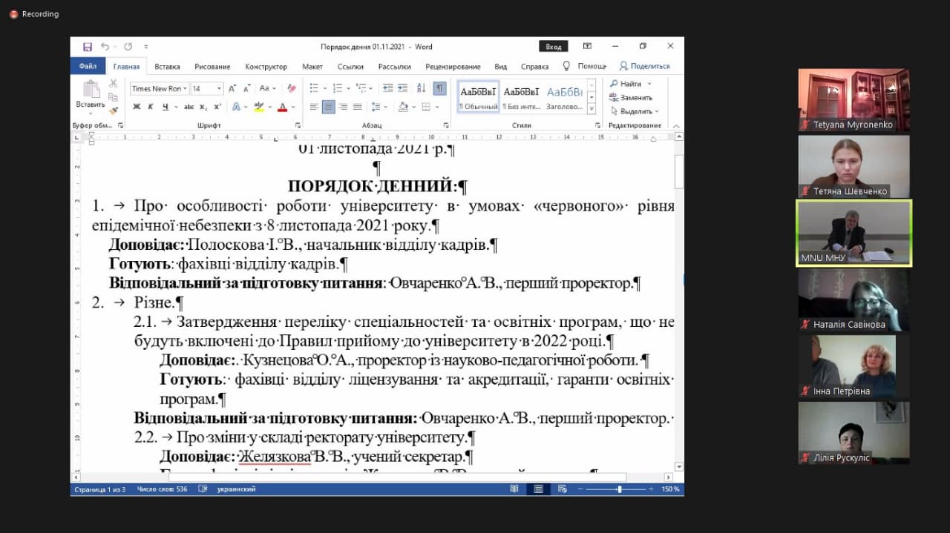Open the Times New Roman font dropdown
This screenshot has width=950, height=533.
click(x=158, y=88)
